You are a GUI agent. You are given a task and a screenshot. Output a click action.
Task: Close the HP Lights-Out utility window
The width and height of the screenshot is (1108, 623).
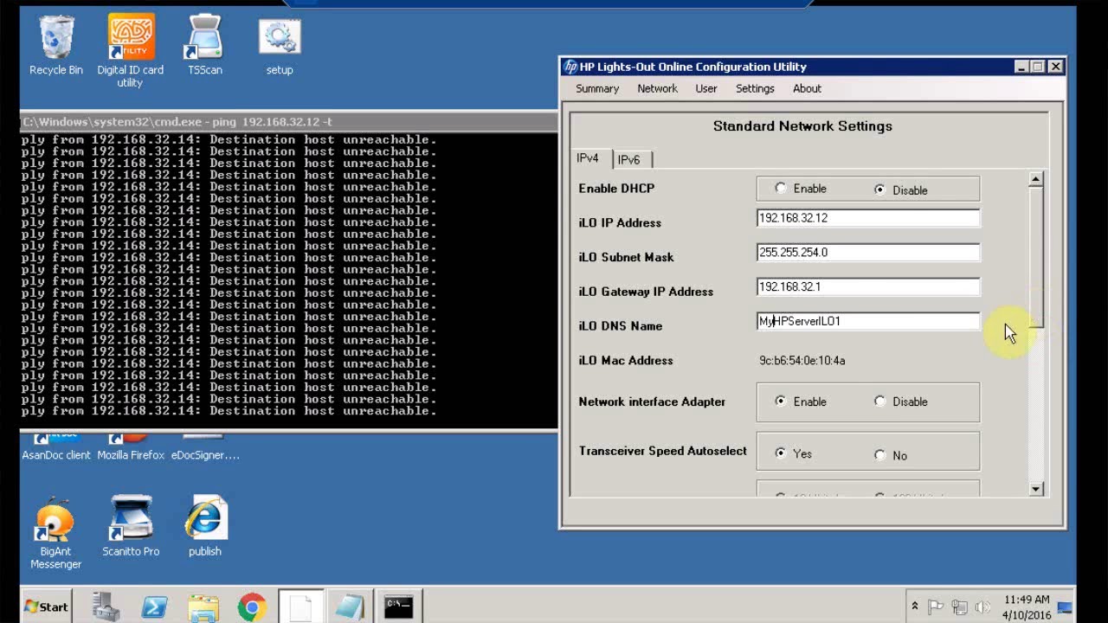pyautogui.click(x=1055, y=67)
